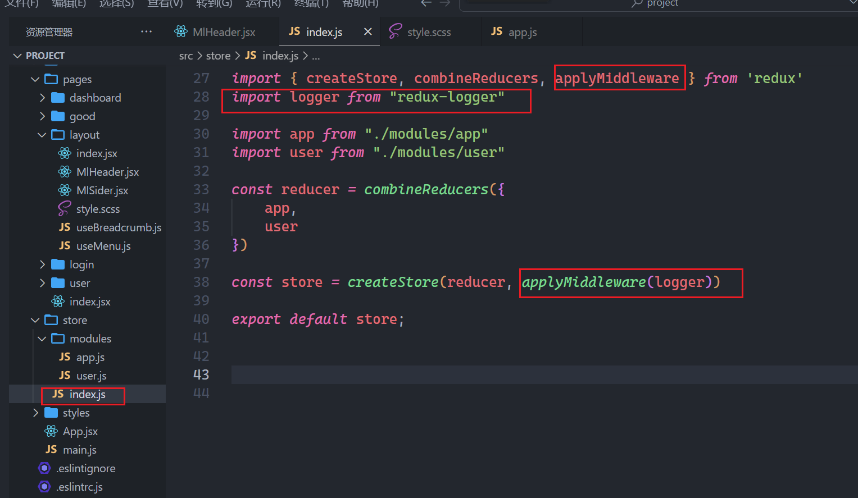The image size is (858, 498).
Task: Expand the dashboard folder chevron
Action: pos(42,98)
